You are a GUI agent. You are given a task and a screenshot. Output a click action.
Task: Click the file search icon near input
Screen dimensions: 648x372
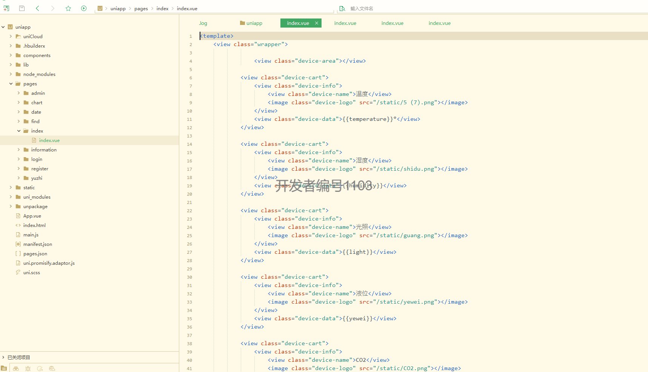coord(342,8)
